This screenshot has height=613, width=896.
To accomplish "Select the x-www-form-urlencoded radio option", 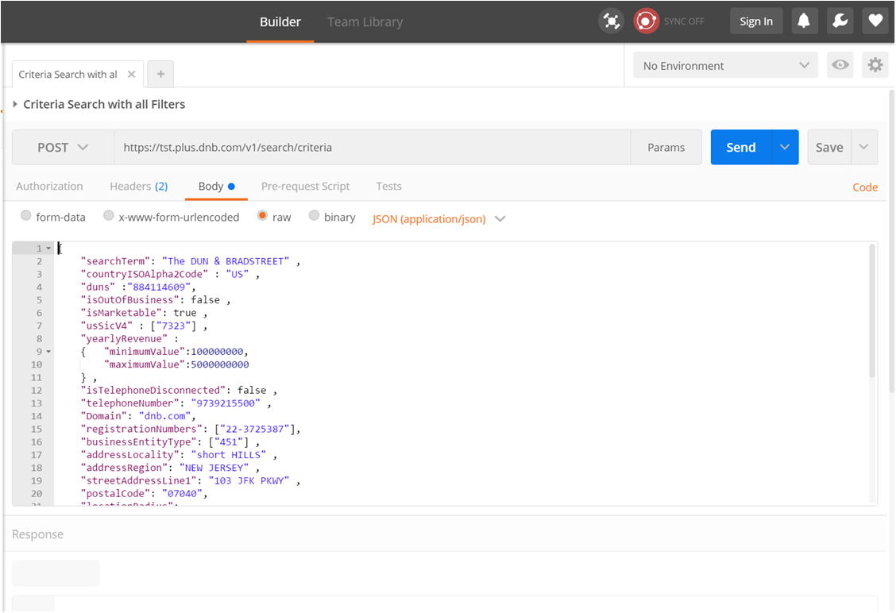I will 109,215.
